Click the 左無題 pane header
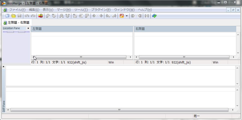Viewport: 242px width, 120px height. pyautogui.click(x=82, y=29)
